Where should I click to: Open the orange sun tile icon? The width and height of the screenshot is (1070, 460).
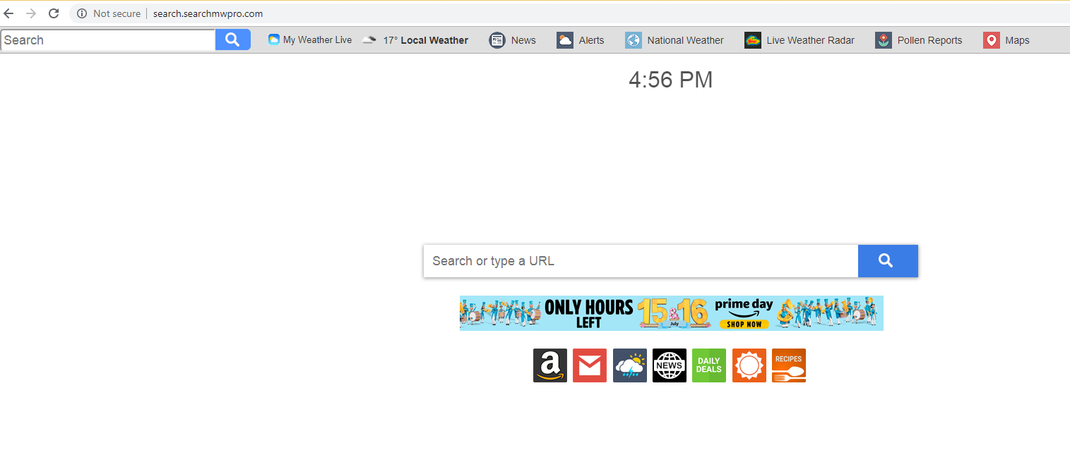(749, 365)
